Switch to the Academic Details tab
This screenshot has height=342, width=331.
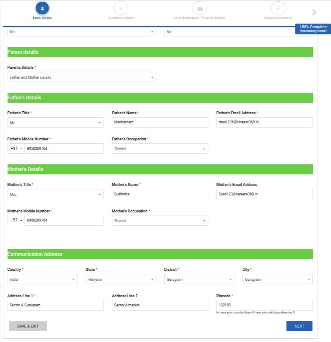coord(121,18)
